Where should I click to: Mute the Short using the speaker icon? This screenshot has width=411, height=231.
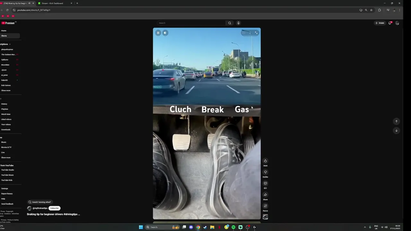[165, 33]
